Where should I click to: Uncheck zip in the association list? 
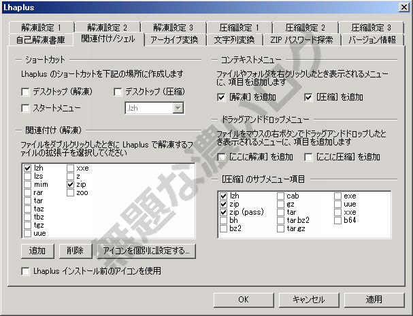tap(70, 184)
